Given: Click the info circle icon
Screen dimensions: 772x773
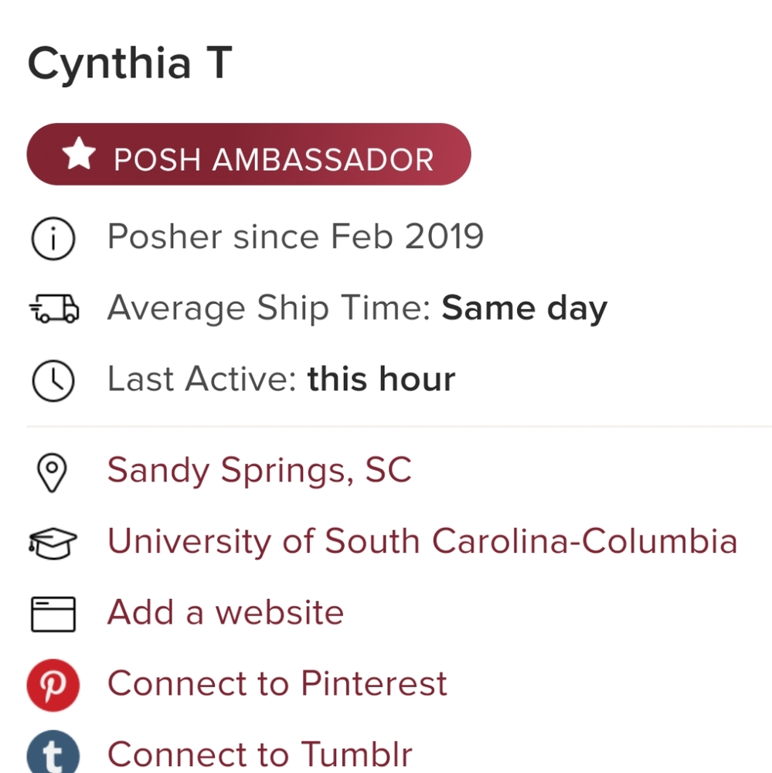Looking at the screenshot, I should 53,238.
